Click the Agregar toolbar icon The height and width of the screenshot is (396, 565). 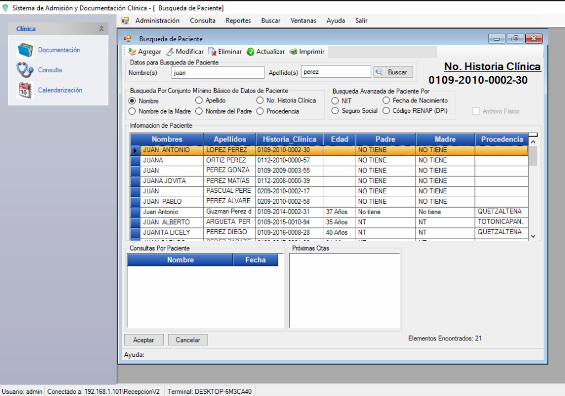pos(132,52)
